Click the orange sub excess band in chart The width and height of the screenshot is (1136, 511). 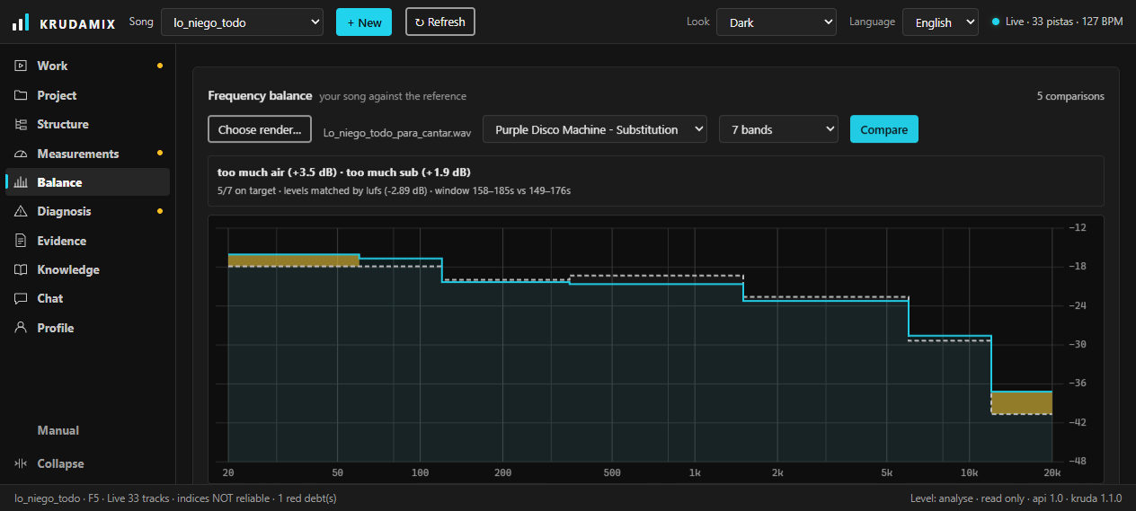click(x=294, y=260)
